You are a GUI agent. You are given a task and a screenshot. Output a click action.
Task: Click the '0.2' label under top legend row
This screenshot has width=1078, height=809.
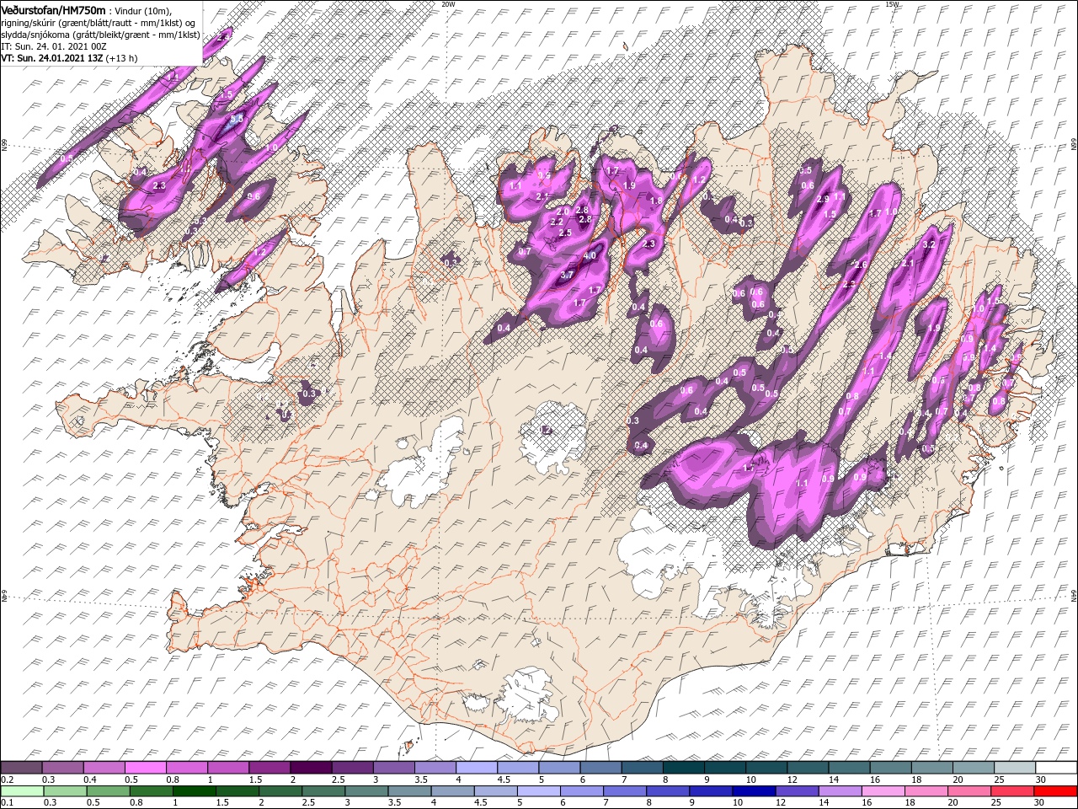(7, 780)
